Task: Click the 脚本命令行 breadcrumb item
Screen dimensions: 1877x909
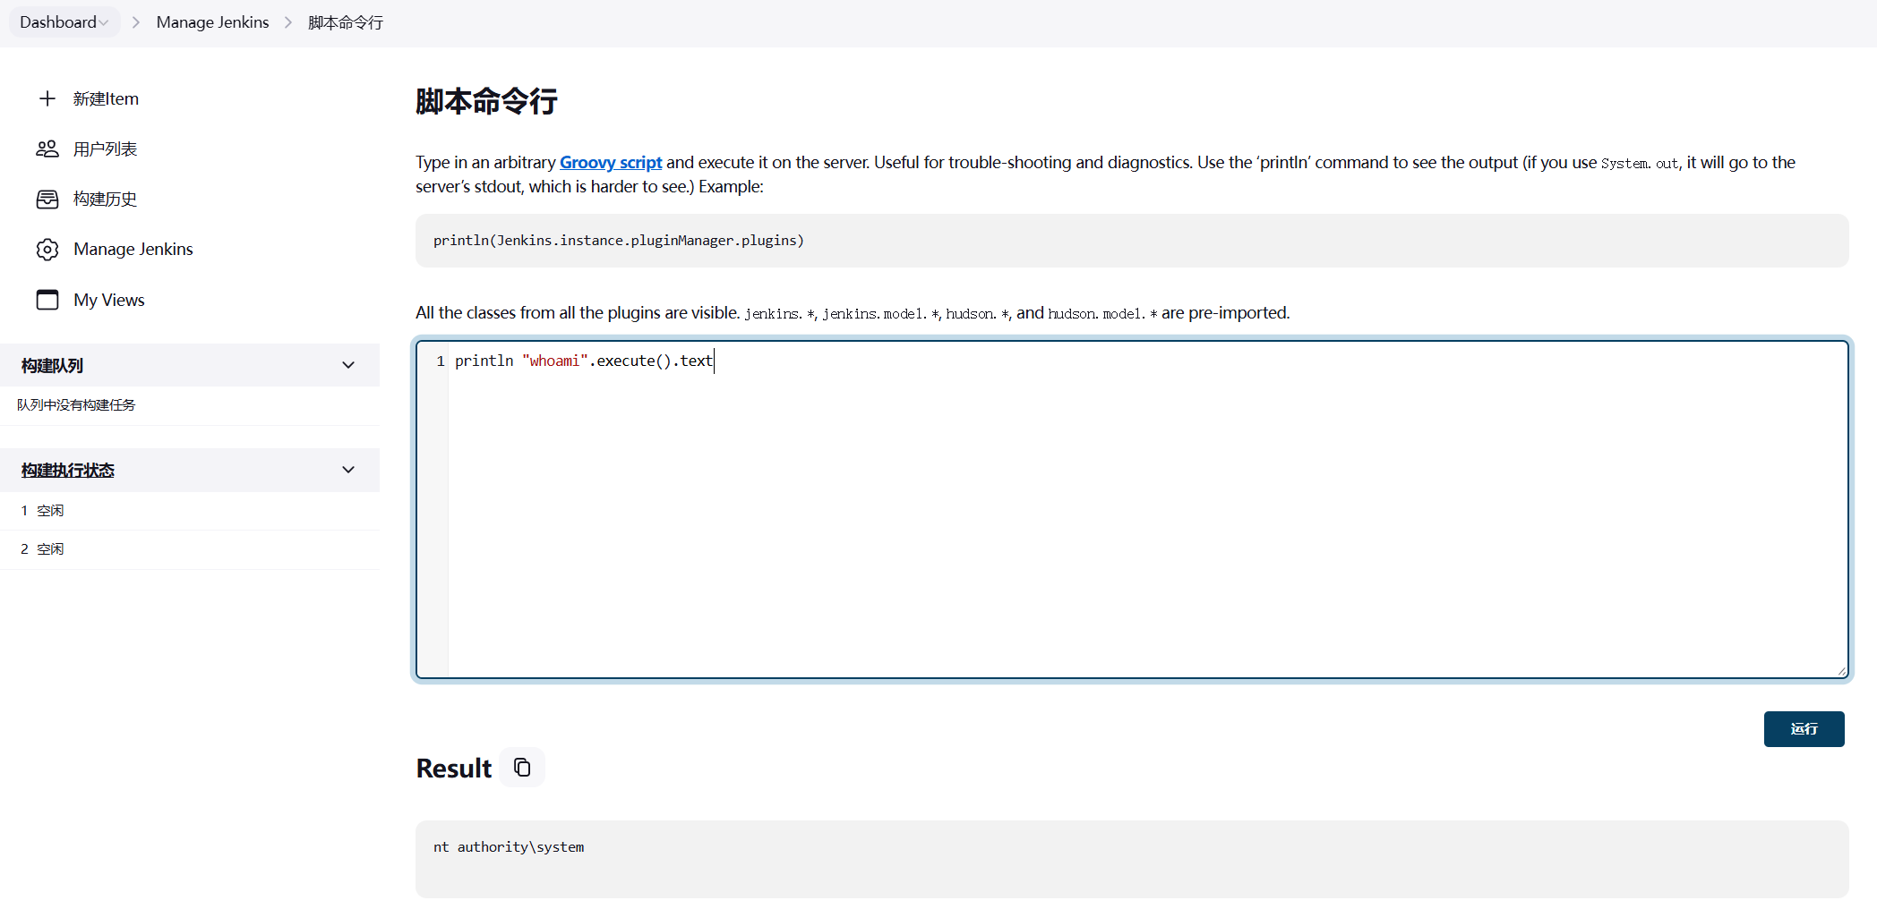Action: [x=346, y=22]
